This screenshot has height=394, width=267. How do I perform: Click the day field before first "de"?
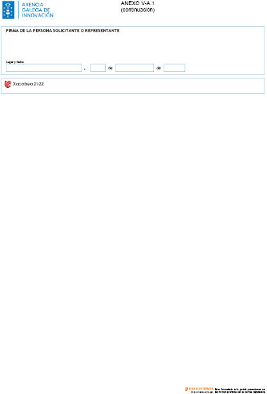98,68
